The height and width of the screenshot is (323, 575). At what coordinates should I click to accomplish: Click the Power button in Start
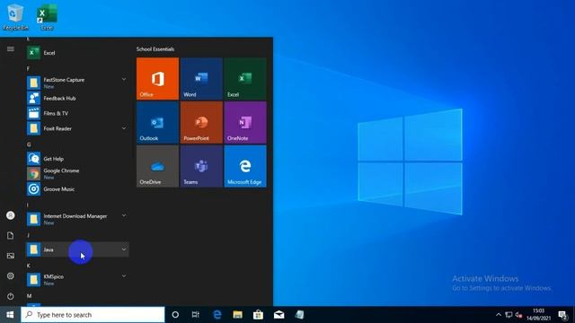(x=11, y=296)
